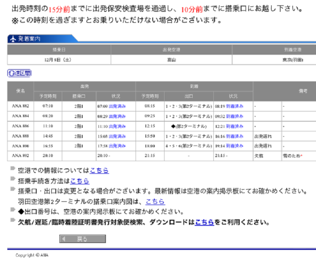Click 出発済み status for ANA 884
Screen dimensions: 316x260
(117, 116)
